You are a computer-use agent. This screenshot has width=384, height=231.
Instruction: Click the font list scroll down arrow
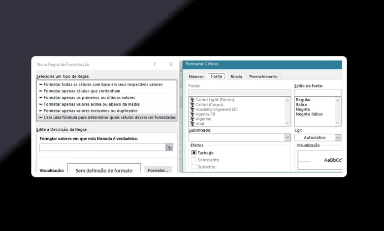coord(288,123)
